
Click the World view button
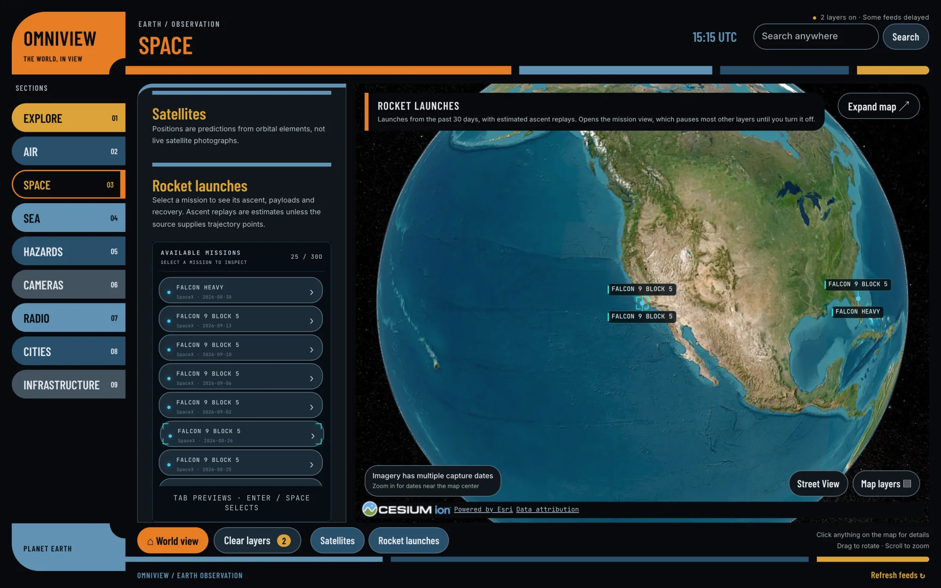click(173, 541)
